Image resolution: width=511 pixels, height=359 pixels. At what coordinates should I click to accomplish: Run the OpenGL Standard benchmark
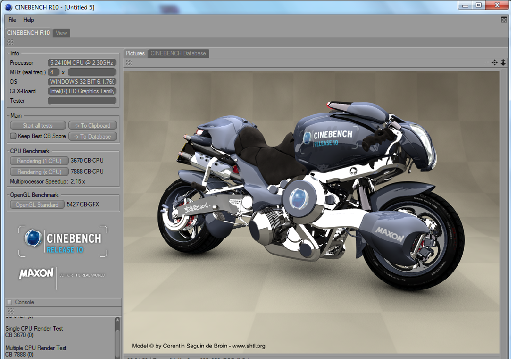37,204
